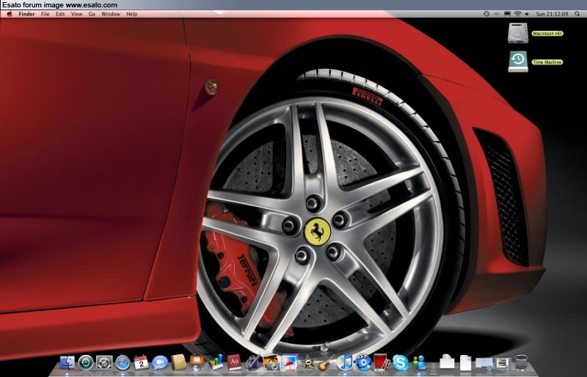The width and height of the screenshot is (587, 377).
Task: Open System Preferences gear icon in Dock
Action: click(104, 362)
